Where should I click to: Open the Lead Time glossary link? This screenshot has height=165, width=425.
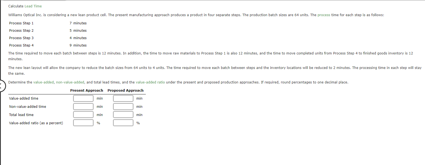click(33, 6)
